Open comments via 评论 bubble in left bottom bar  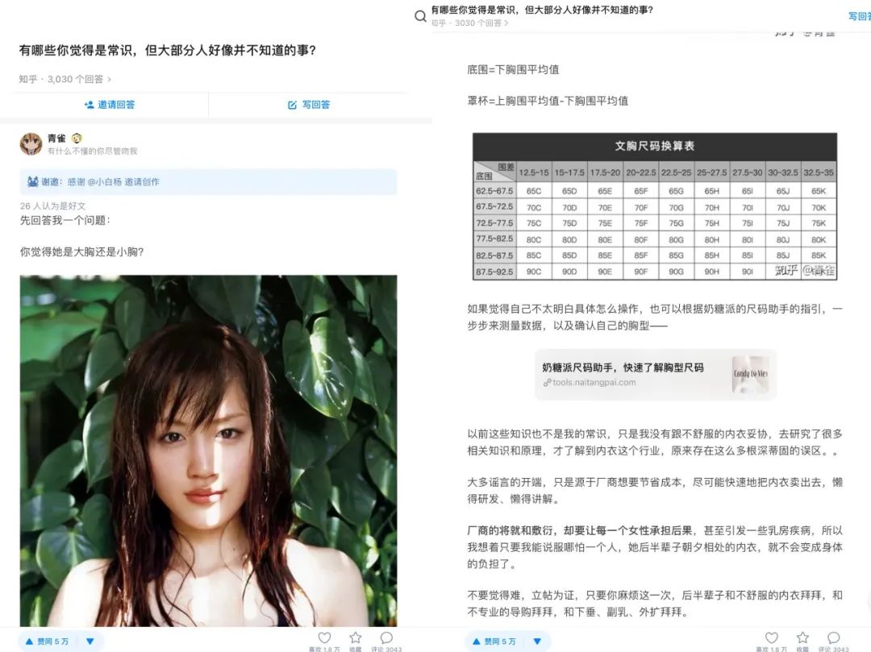click(x=386, y=637)
